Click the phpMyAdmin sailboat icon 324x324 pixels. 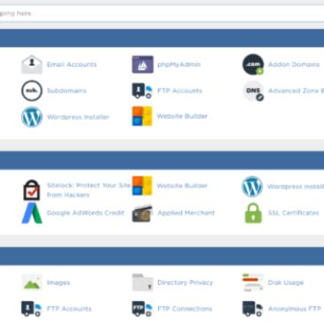(143, 64)
